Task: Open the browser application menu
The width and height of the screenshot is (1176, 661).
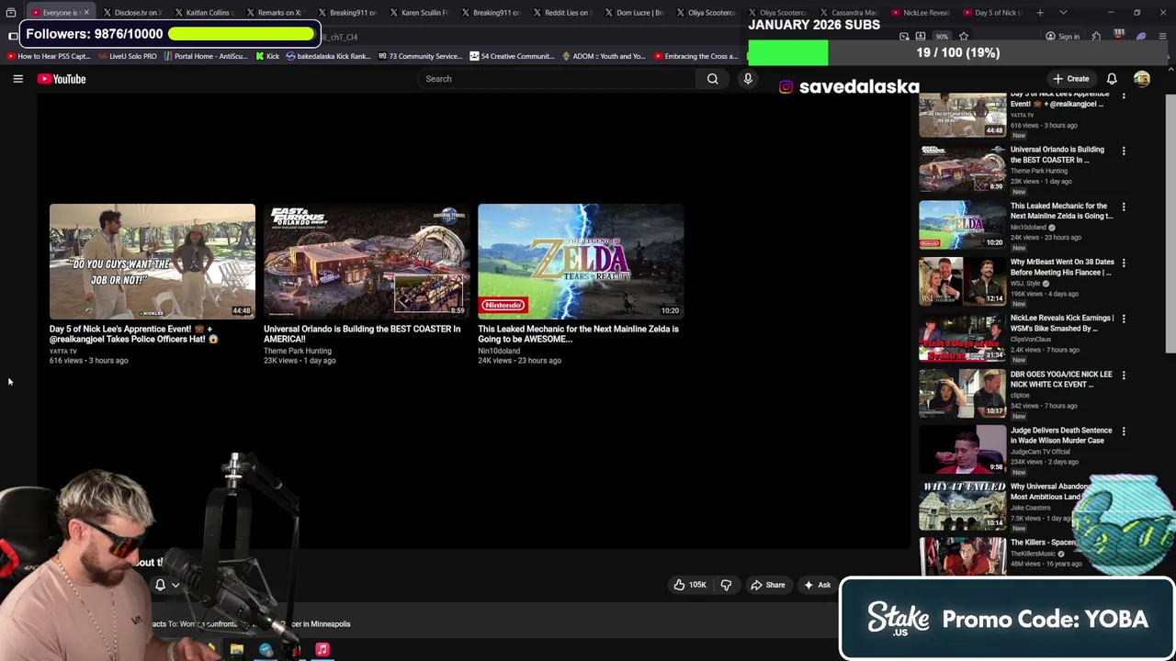Action: point(1163,37)
